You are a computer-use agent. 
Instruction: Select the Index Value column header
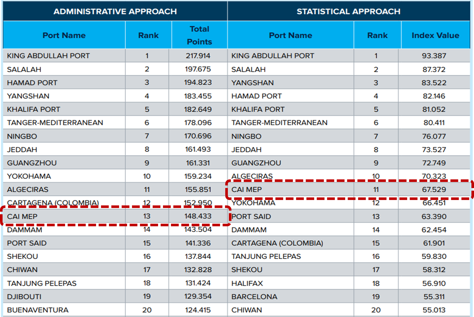436,35
